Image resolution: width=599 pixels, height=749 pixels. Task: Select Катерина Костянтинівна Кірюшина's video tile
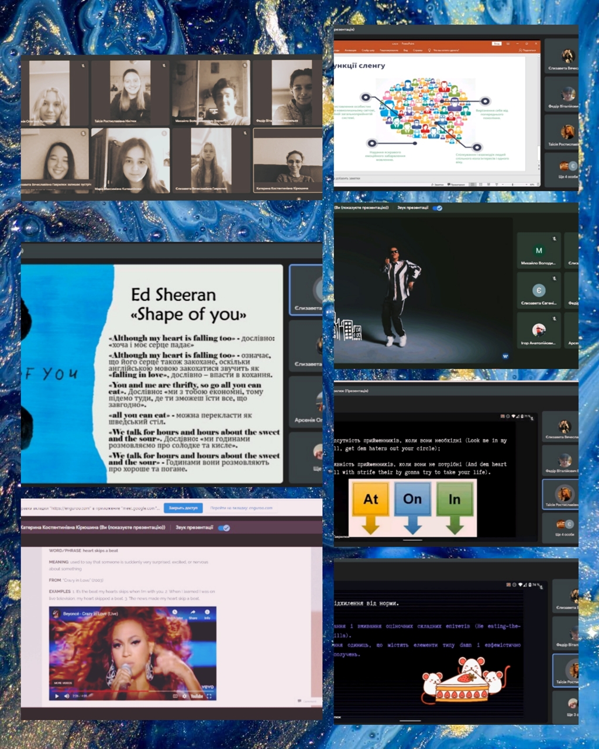(x=288, y=162)
